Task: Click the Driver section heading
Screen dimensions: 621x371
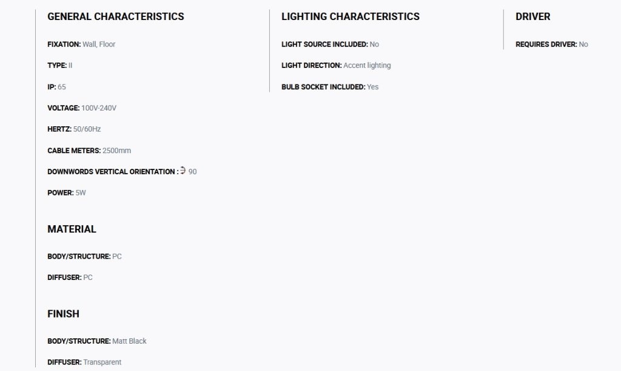Action: tap(532, 16)
